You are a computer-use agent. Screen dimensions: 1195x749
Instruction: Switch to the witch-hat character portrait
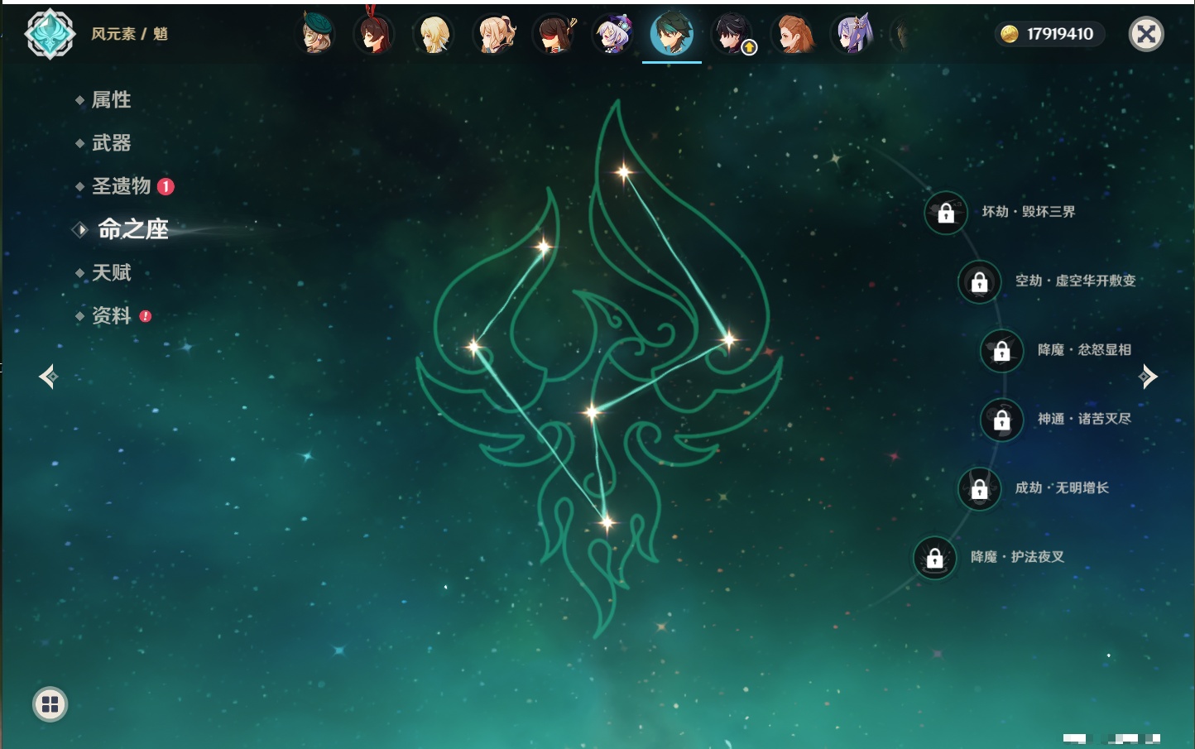pyautogui.click(x=613, y=34)
